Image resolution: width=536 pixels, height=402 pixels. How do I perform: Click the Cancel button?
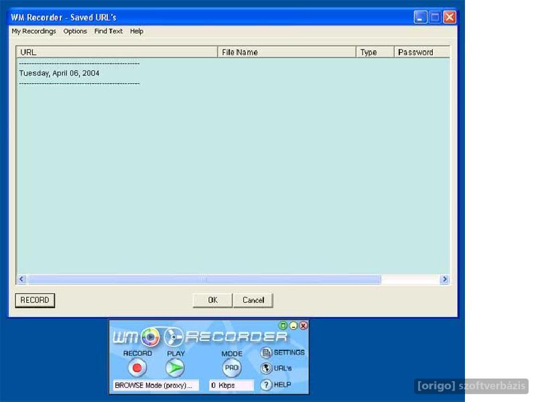coord(253,300)
